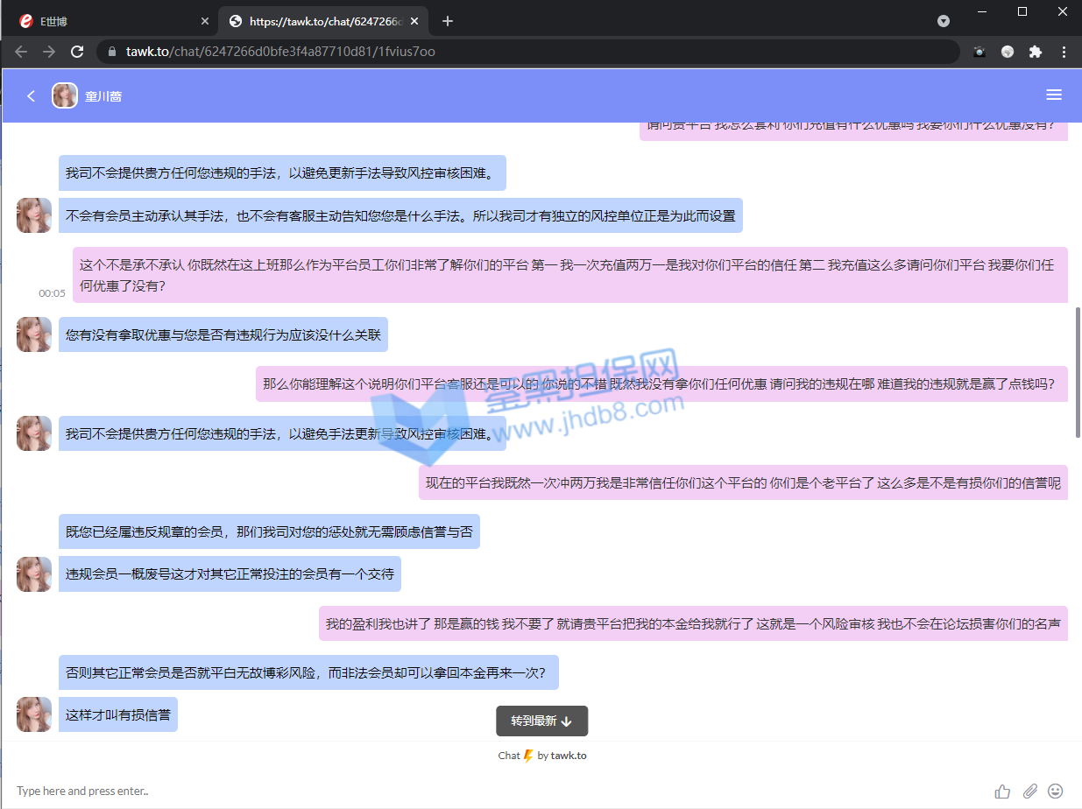
Task: Open the Chrome three-dot menu
Action: 1064,52
